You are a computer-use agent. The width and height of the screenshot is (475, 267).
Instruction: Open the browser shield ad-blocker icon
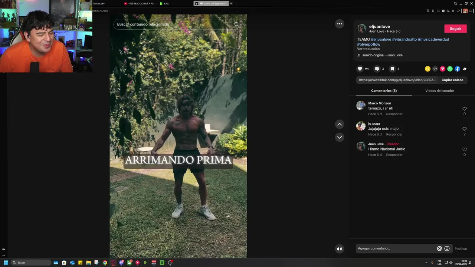point(443,11)
